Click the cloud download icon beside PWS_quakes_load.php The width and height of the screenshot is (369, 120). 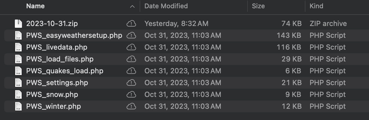point(131,71)
